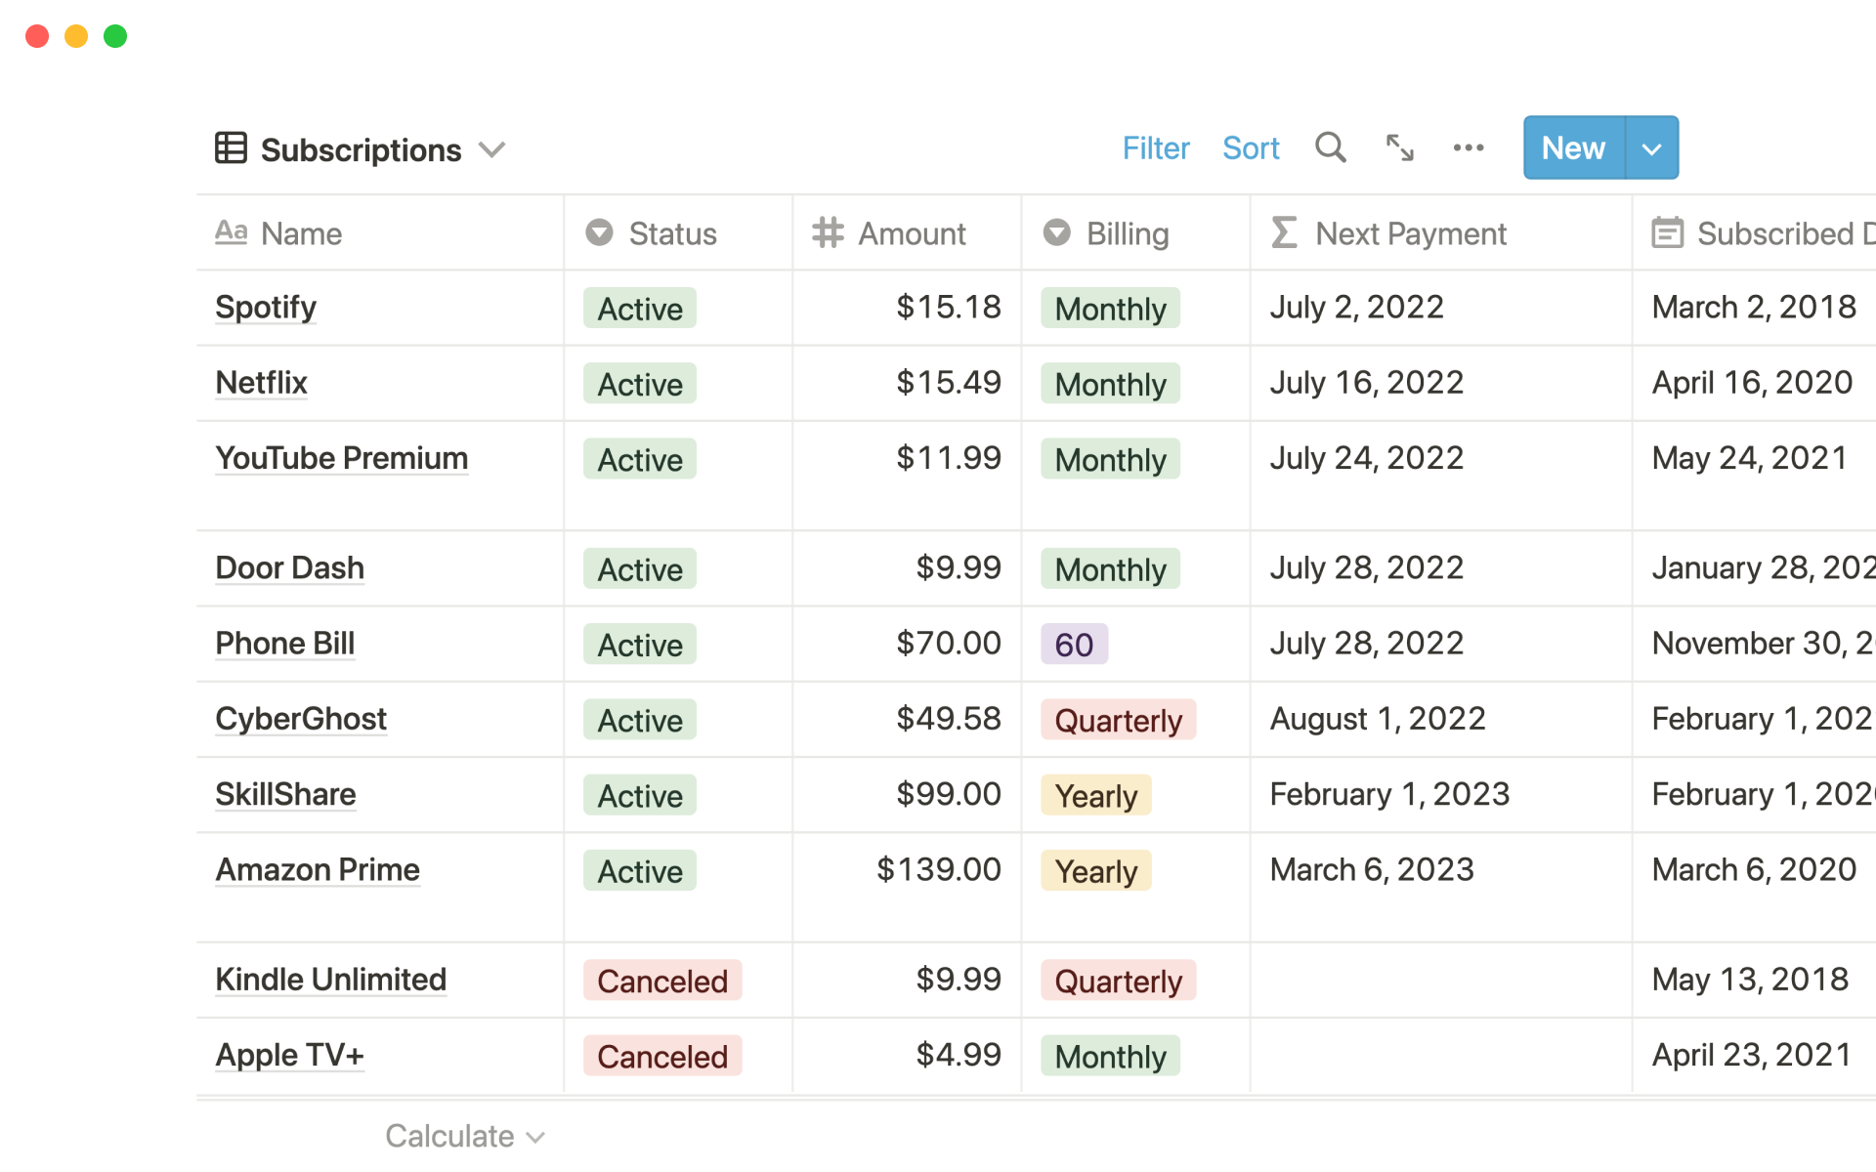Click the Status column select icon

click(599, 232)
